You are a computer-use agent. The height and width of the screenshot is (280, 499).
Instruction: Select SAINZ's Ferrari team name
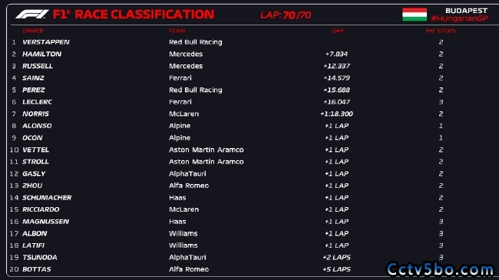(x=180, y=78)
